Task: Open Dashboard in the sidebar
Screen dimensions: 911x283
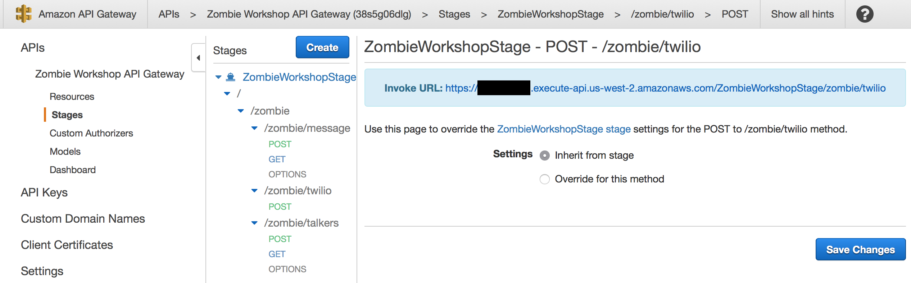Action: 73,170
